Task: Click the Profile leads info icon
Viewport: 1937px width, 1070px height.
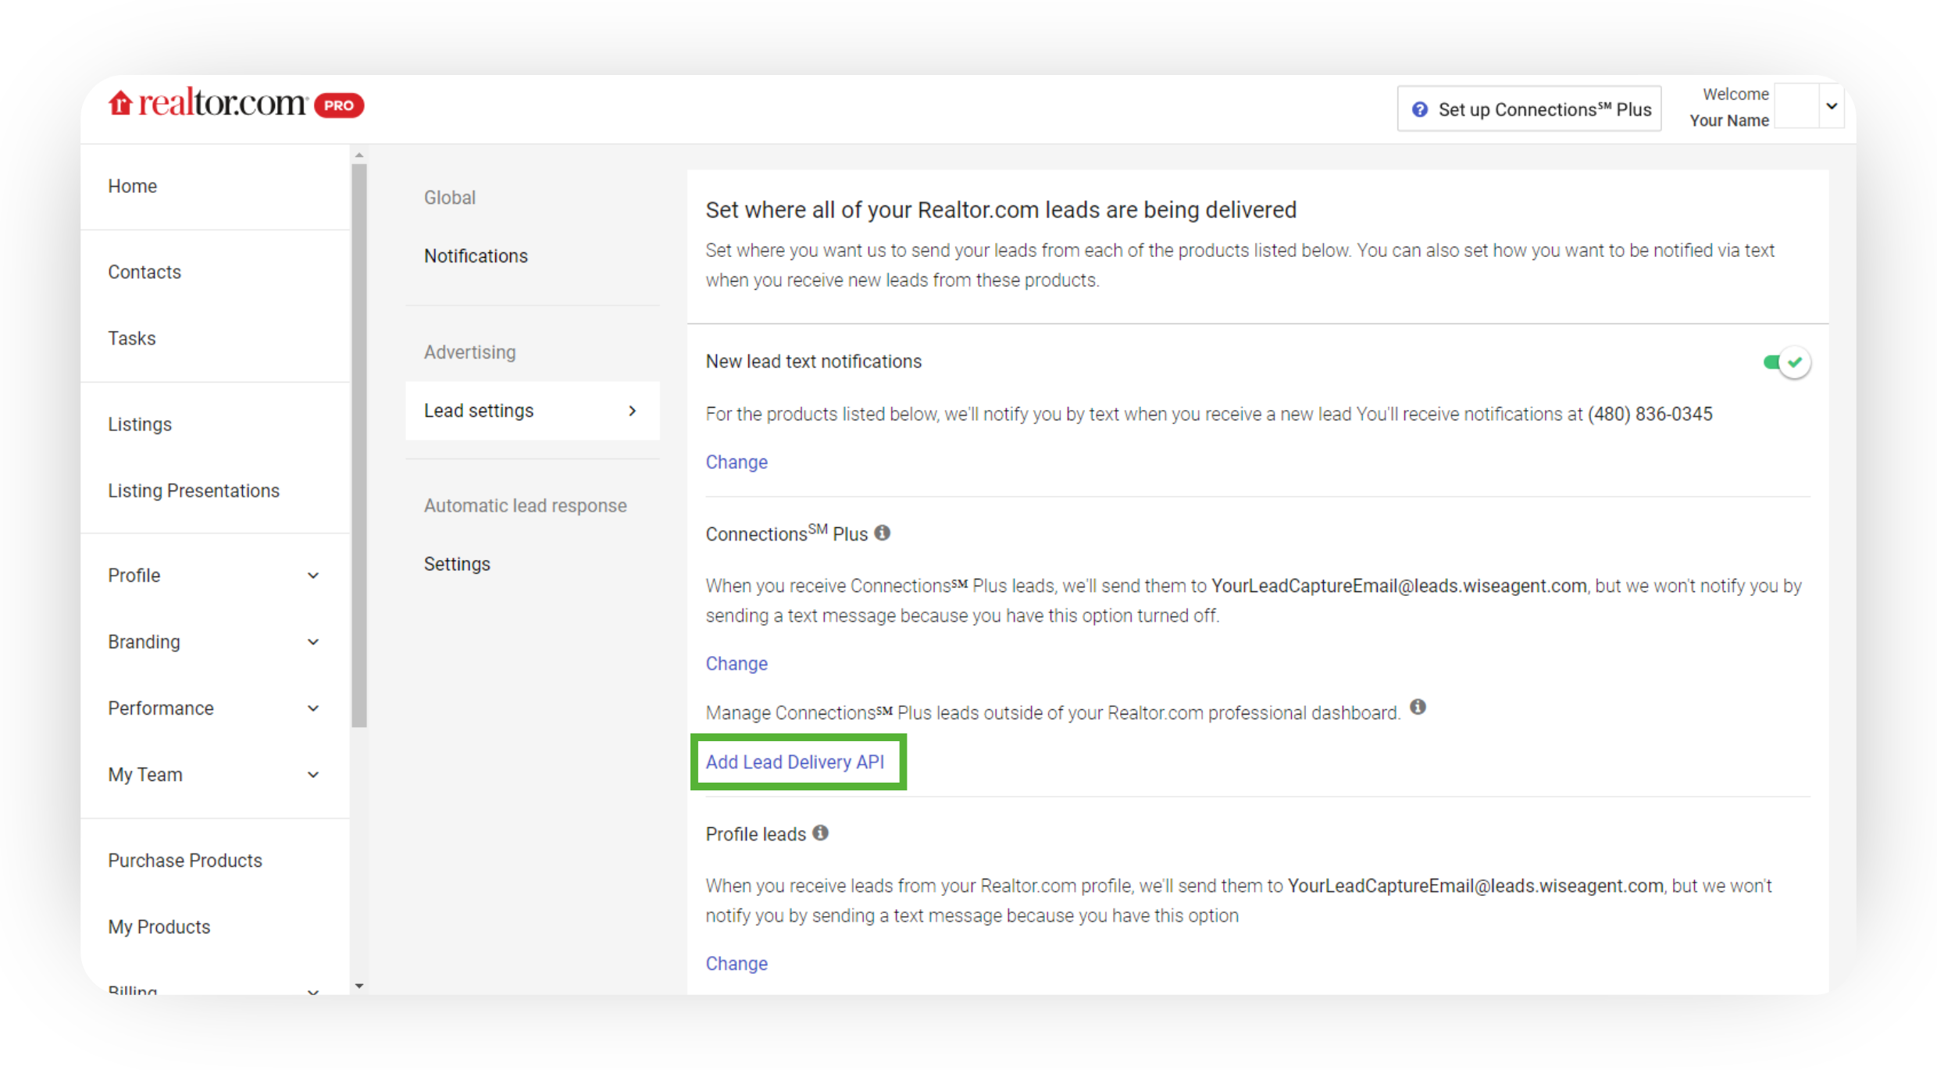Action: point(820,833)
